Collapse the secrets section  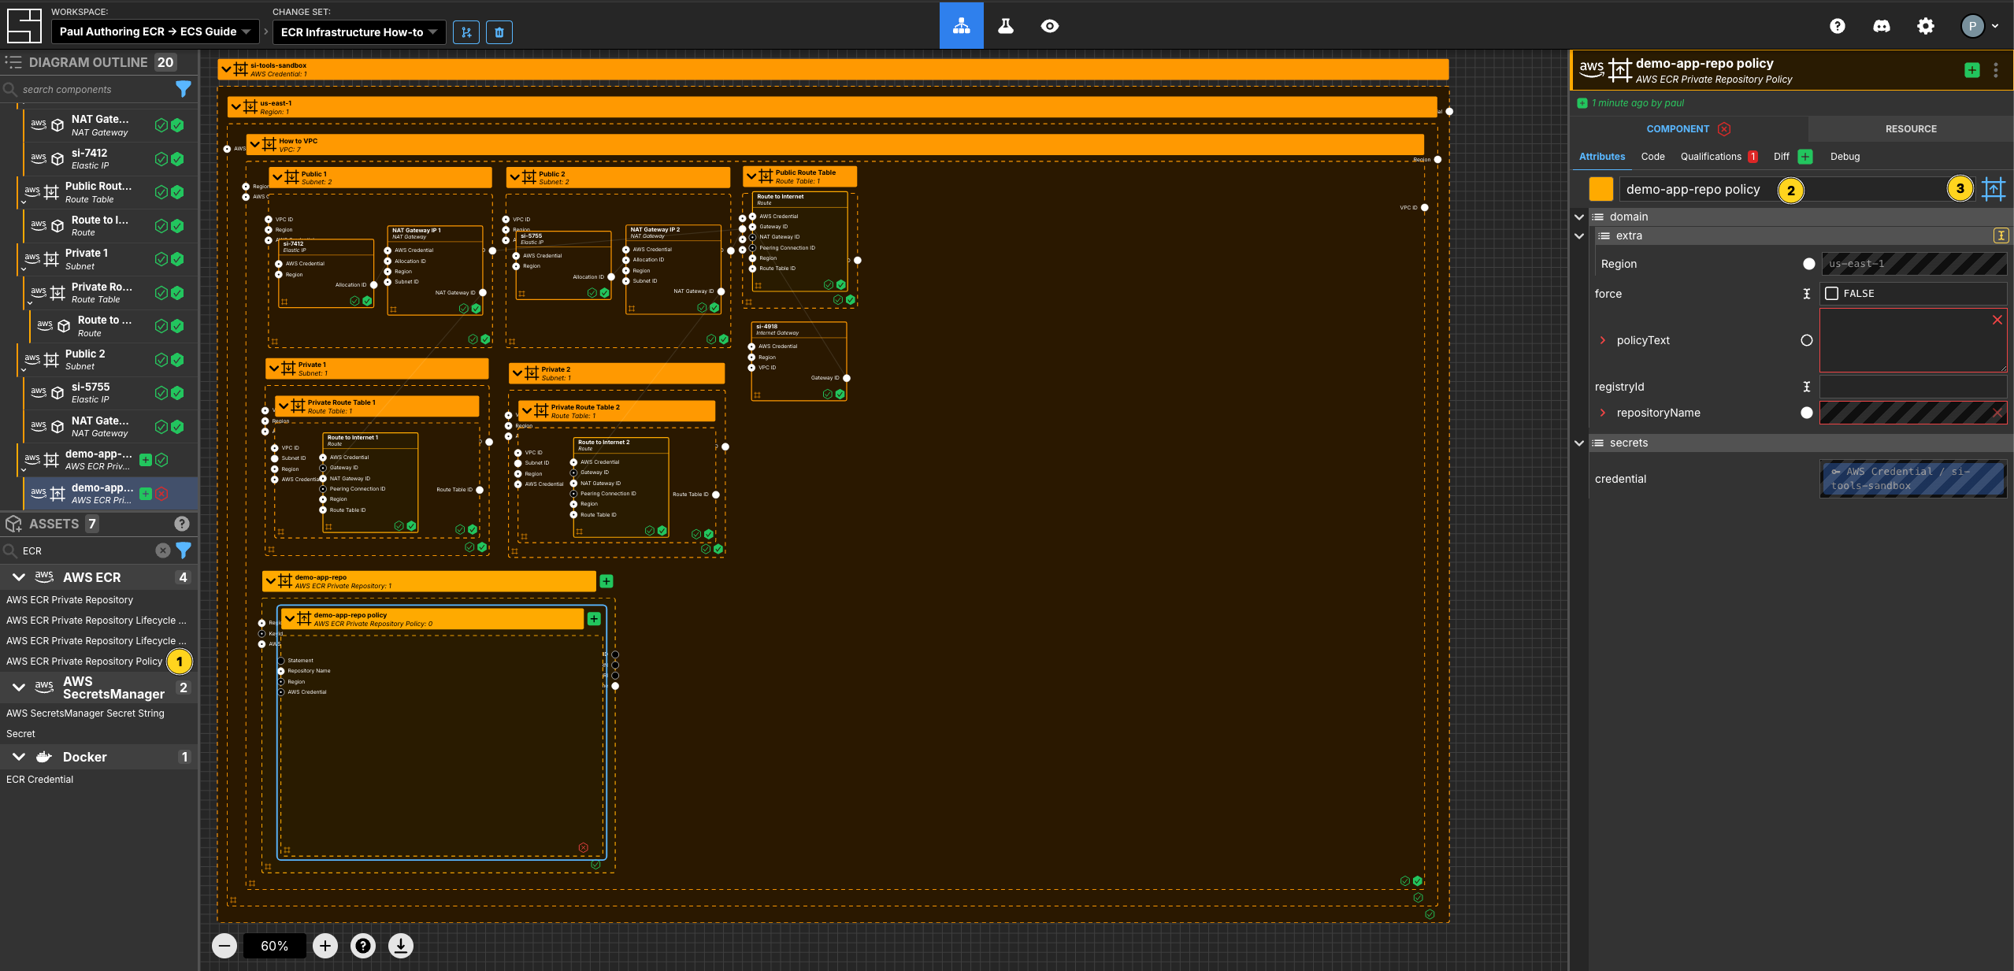coord(1579,443)
